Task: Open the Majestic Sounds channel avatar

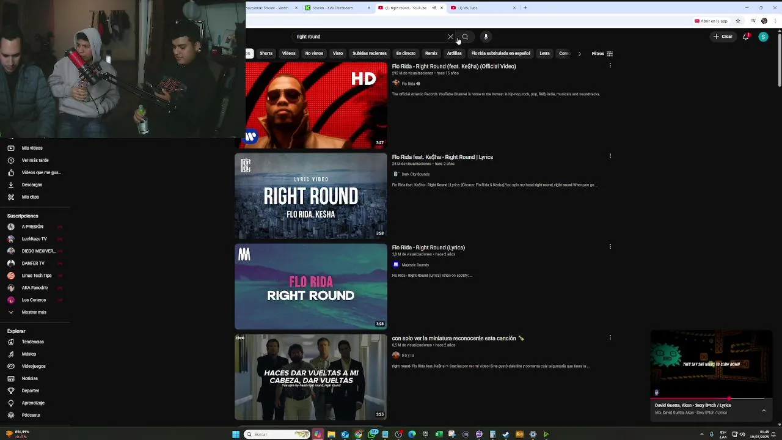Action: 396,265
